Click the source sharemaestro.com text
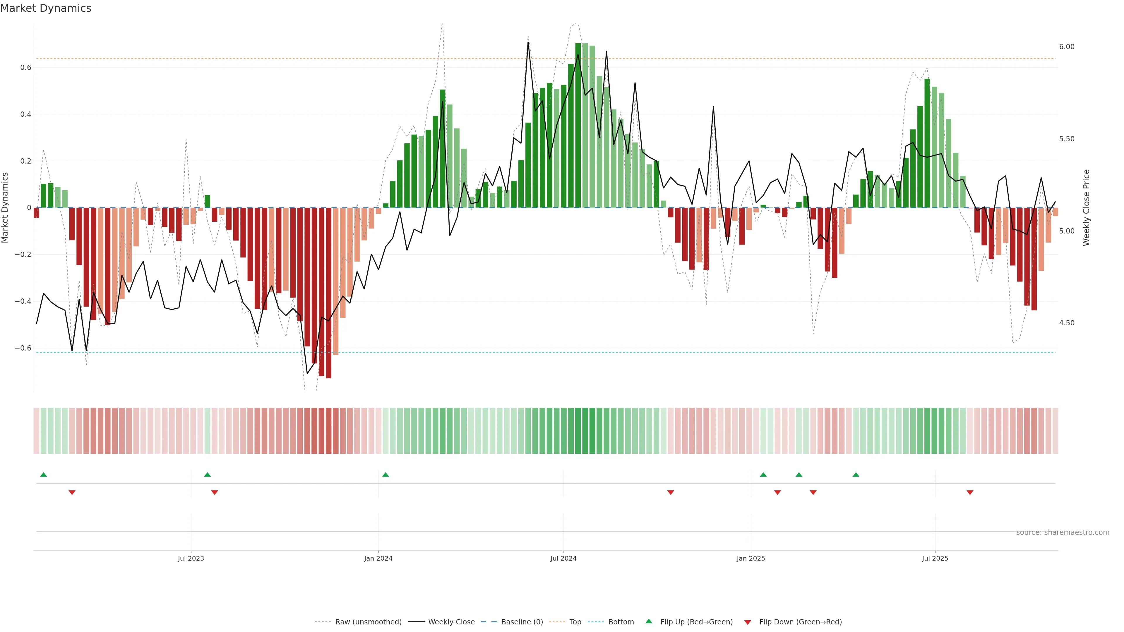1124x632 pixels. (1063, 533)
